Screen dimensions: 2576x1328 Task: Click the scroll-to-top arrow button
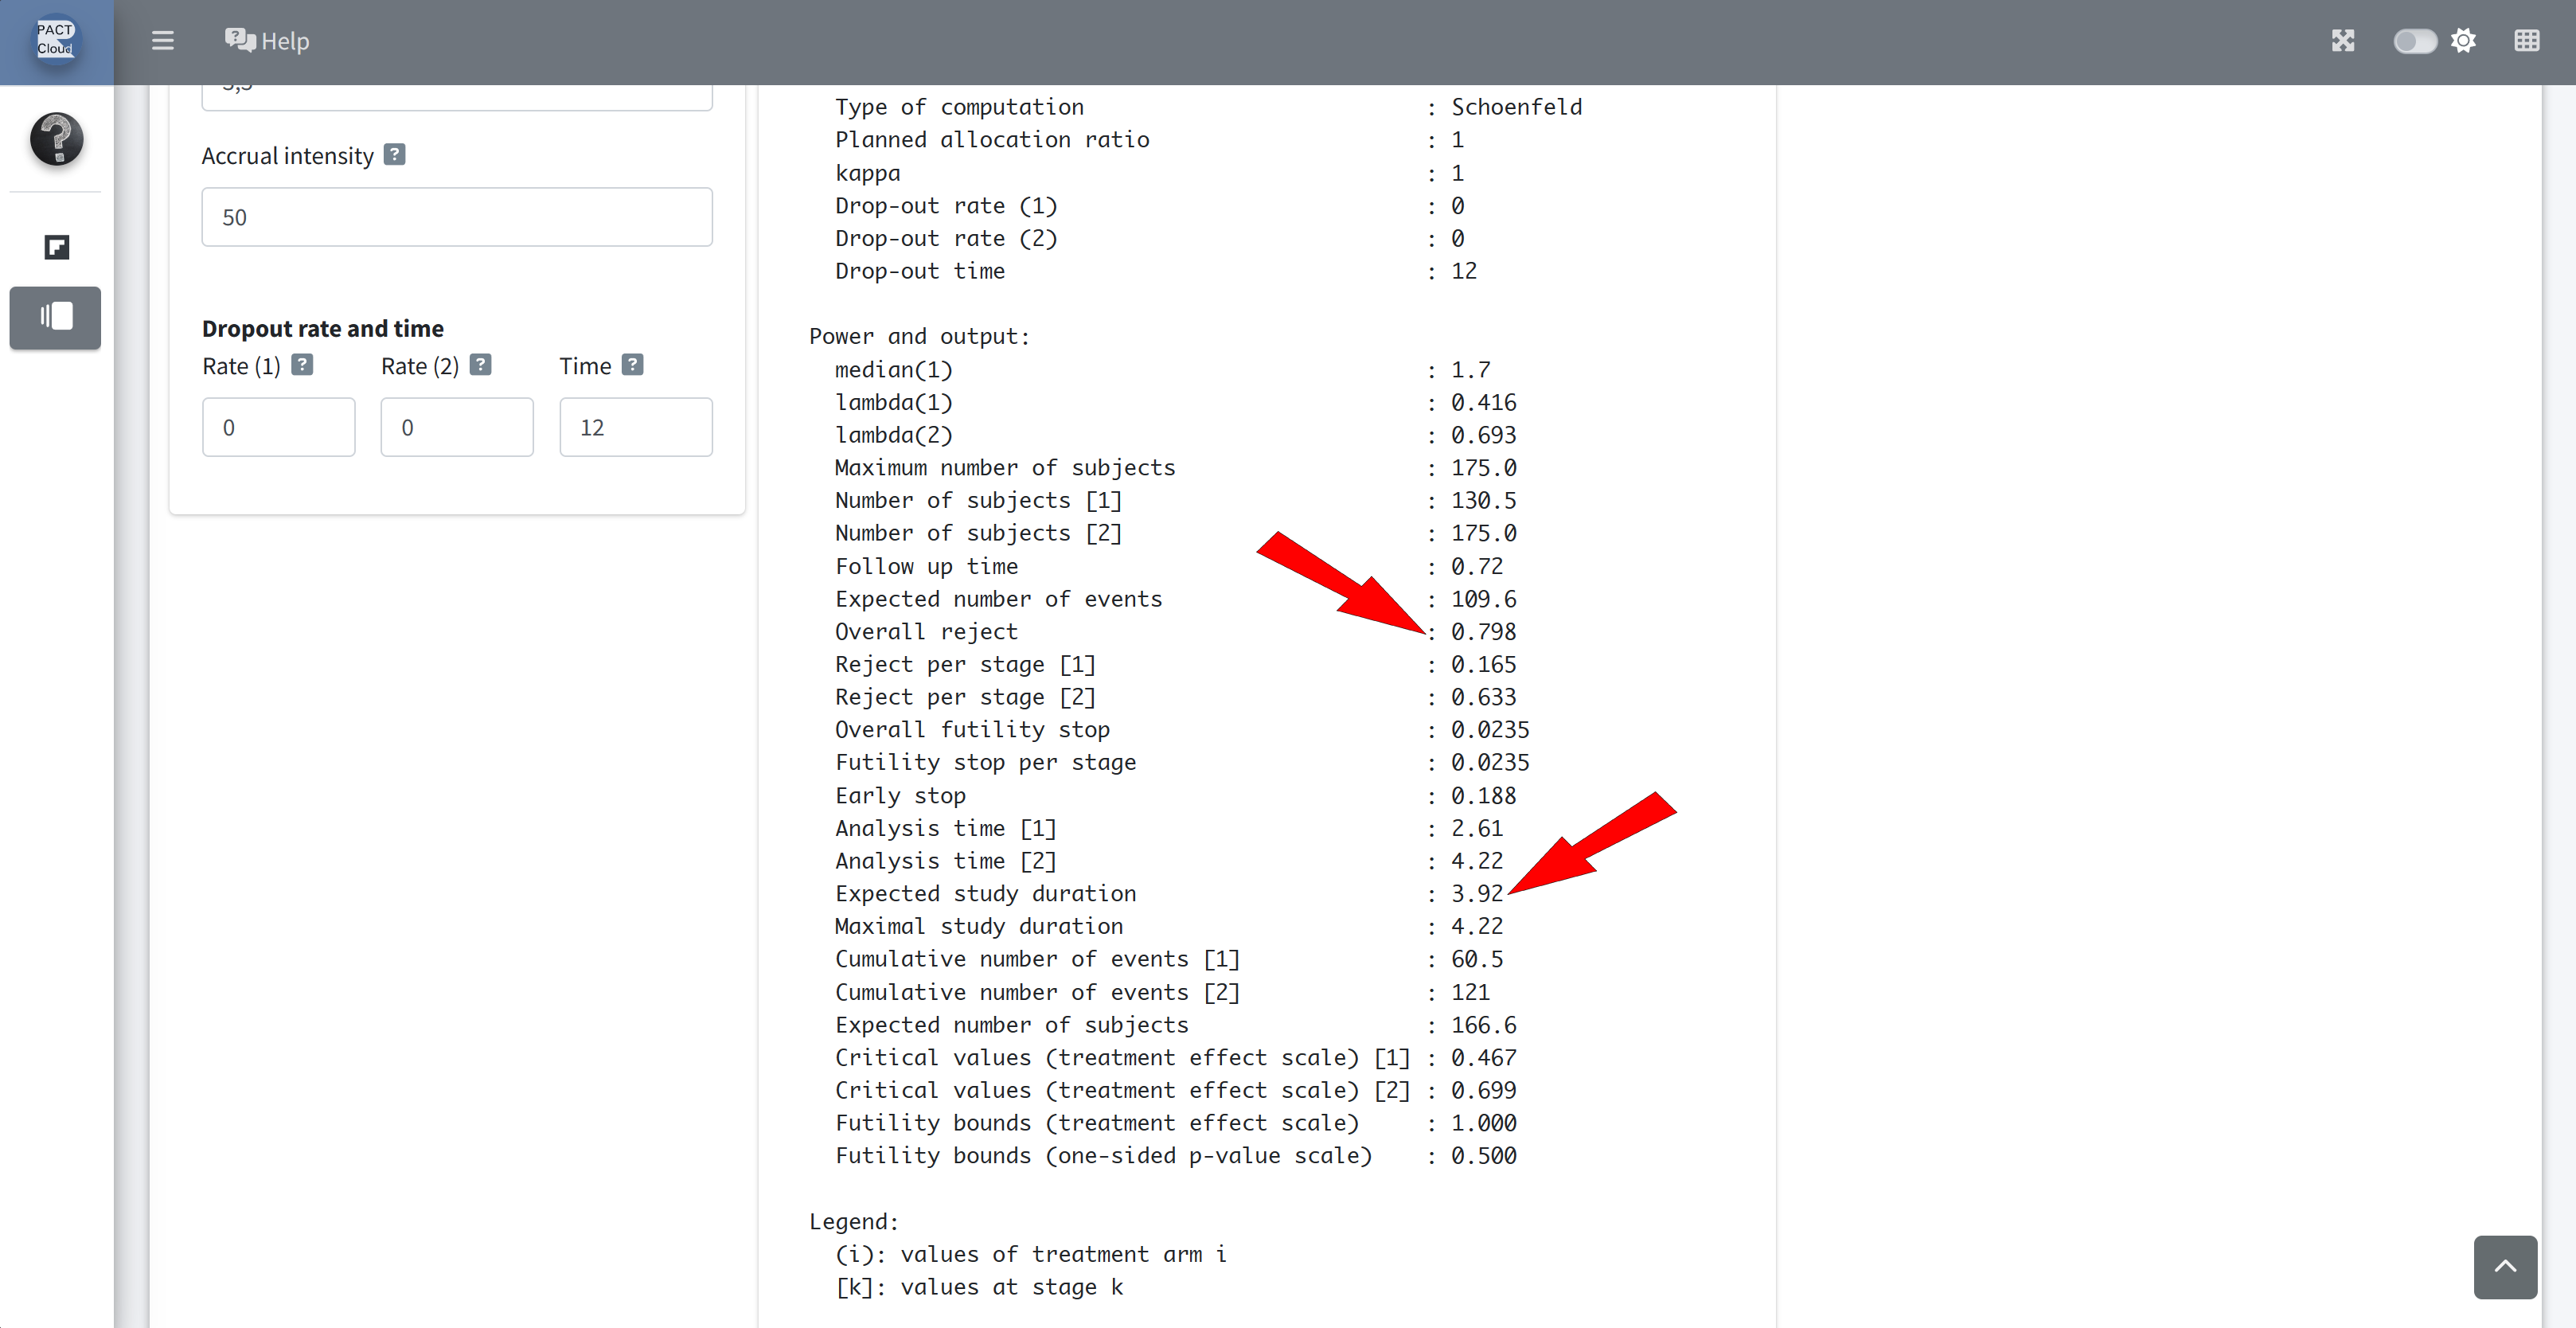2505,1266
